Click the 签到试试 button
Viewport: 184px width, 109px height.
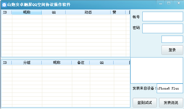(145, 103)
